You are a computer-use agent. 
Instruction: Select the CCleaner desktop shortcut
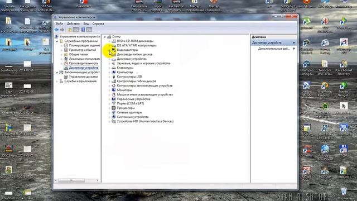[307, 151]
